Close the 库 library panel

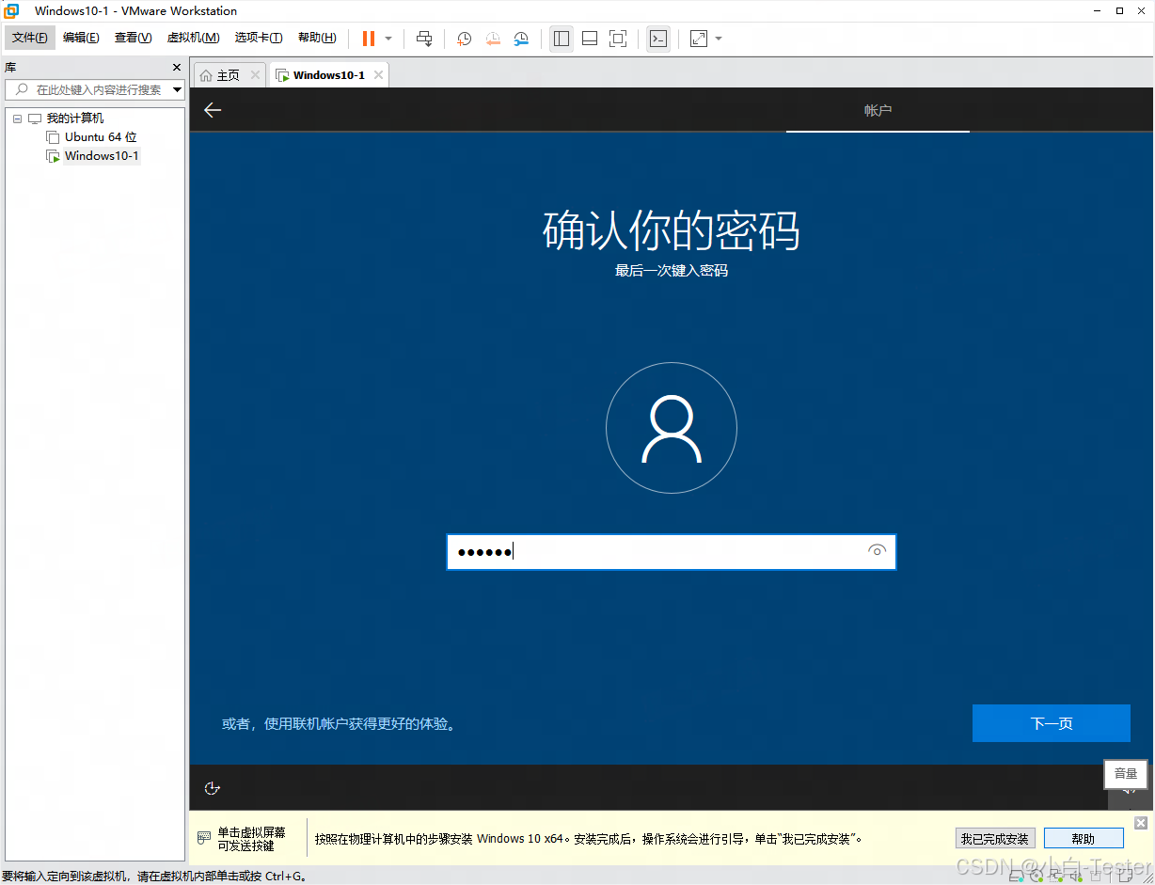tap(176, 68)
